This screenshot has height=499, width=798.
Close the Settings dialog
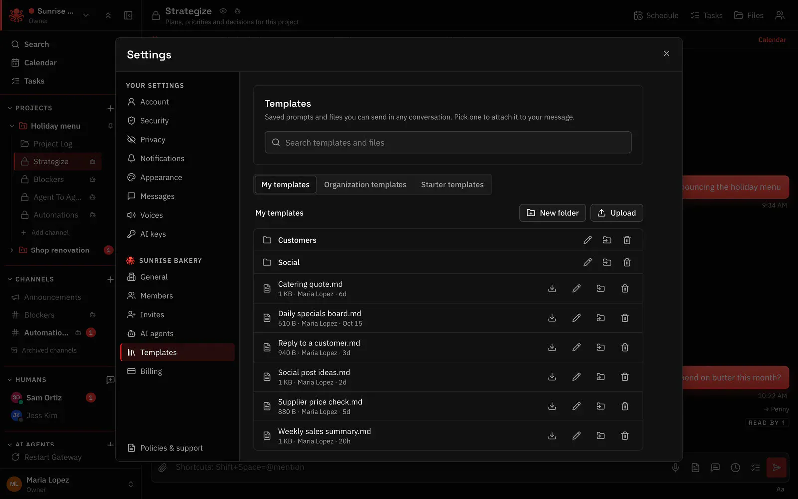coord(666,53)
